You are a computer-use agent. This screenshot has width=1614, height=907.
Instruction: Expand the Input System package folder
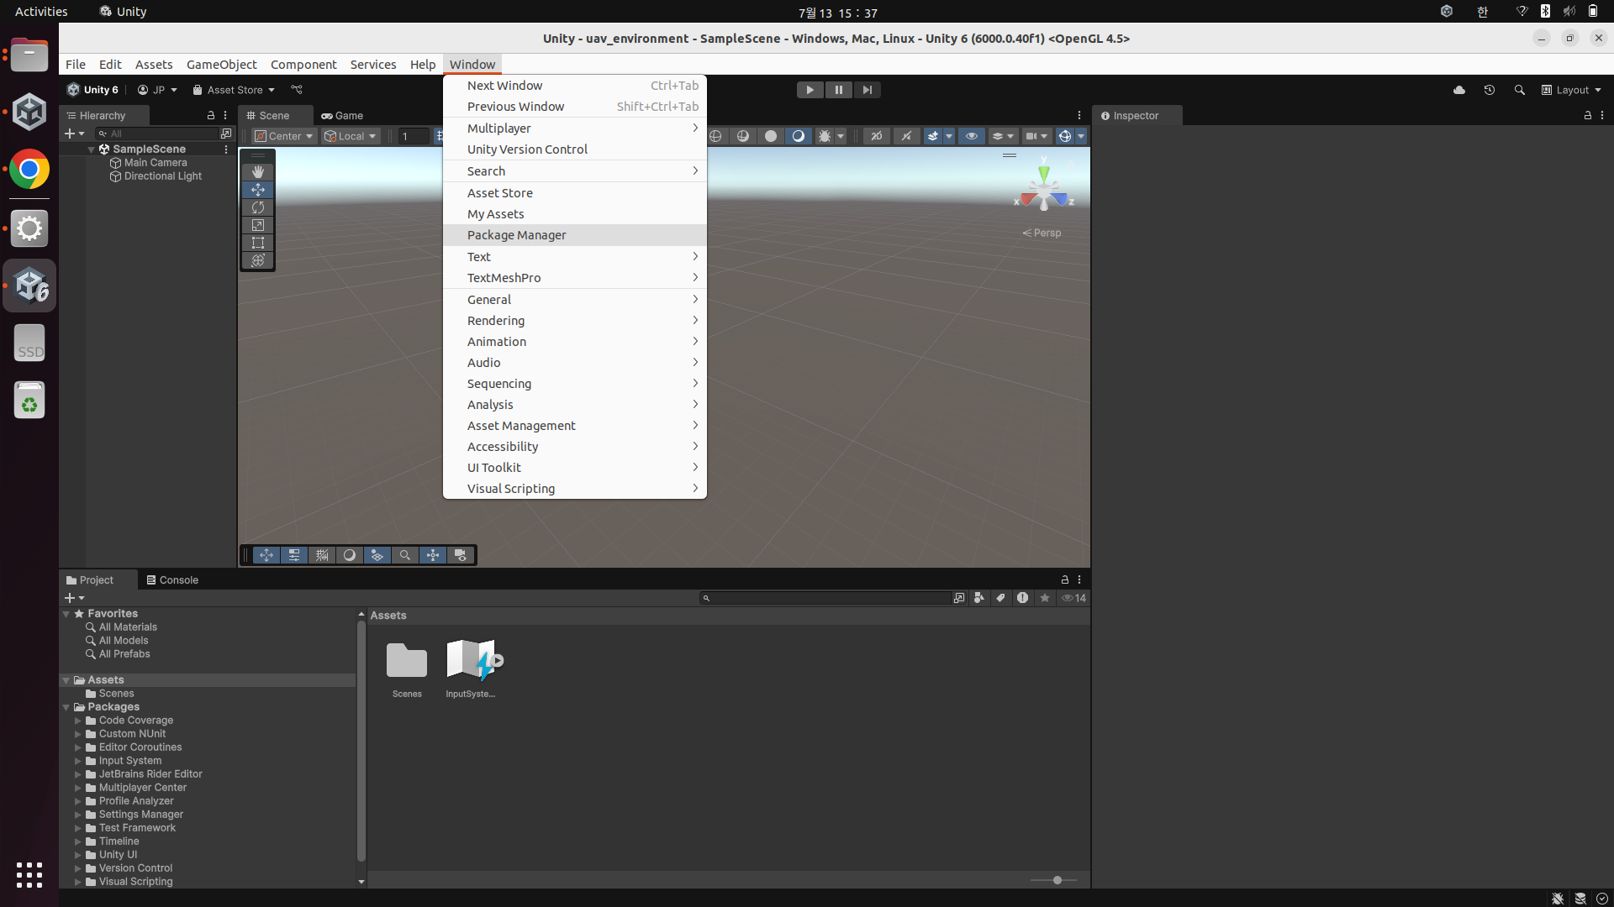[78, 761]
